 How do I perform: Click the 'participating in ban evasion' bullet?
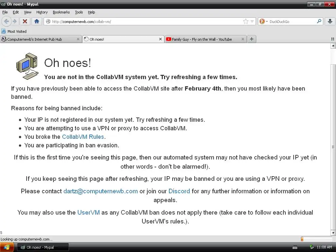click(72, 145)
